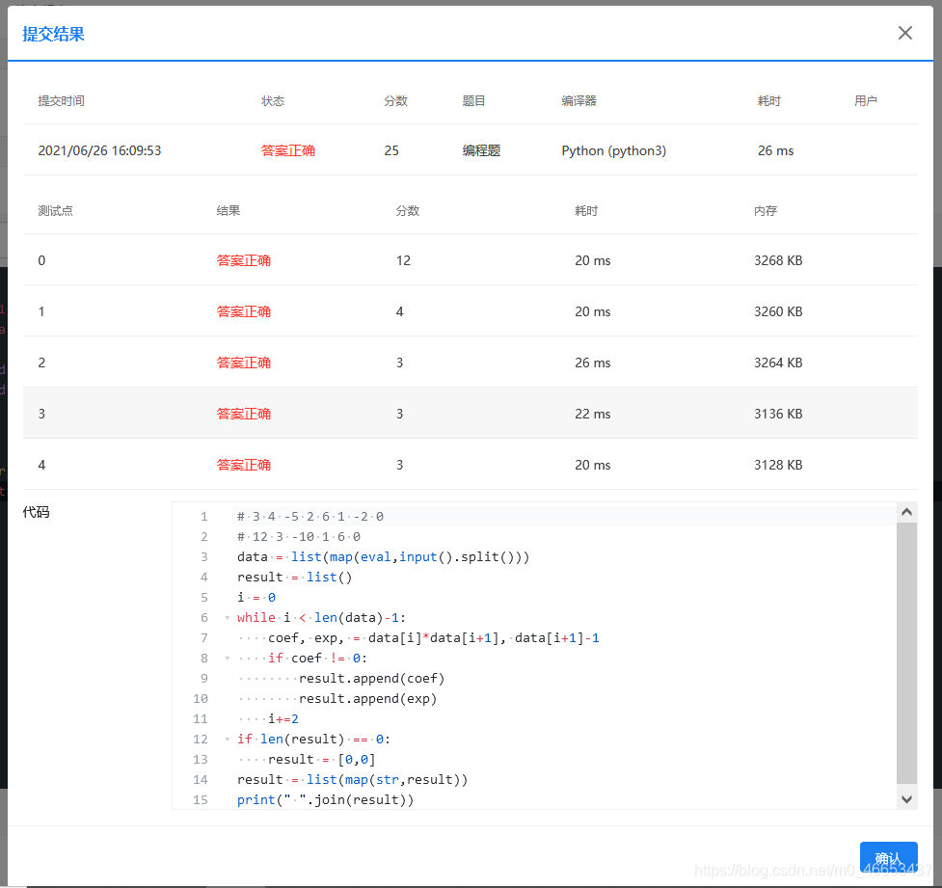Click test point 2 result 答案正确

(x=243, y=363)
